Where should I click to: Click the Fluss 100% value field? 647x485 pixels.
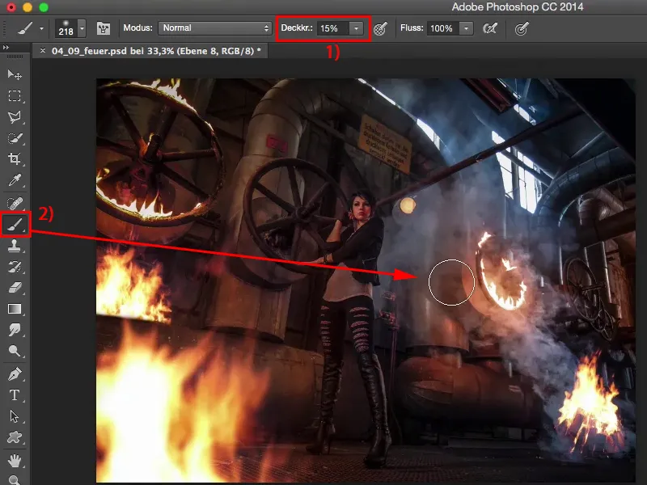(442, 28)
